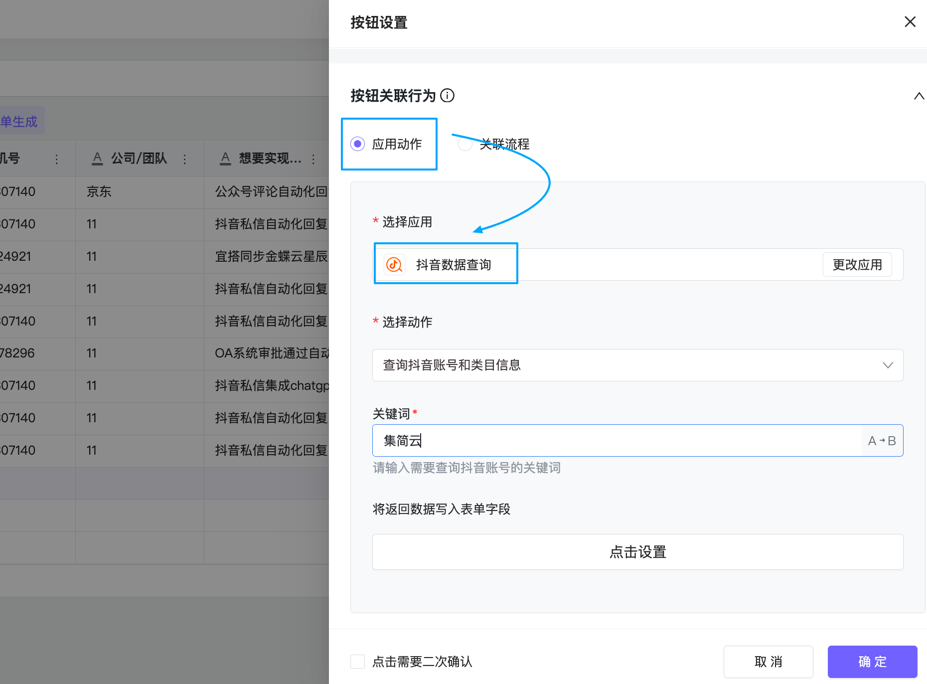Select the 关联流程 radio button
This screenshot has height=684, width=927.
(x=464, y=144)
